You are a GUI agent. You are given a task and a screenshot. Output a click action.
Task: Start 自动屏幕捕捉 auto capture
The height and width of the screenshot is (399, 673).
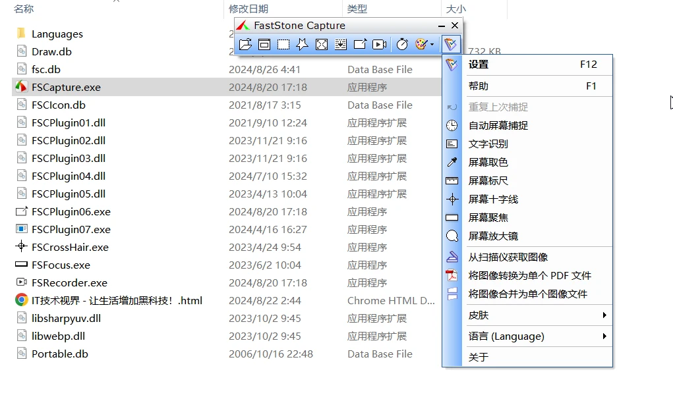(537, 126)
